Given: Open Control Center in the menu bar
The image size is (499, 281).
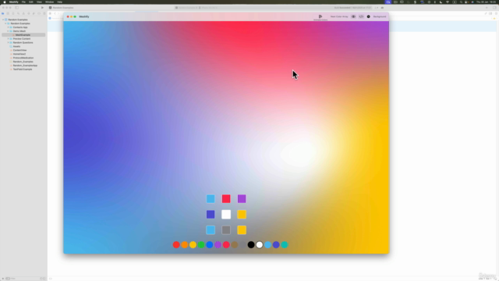Looking at the screenshot, I should [467, 2].
